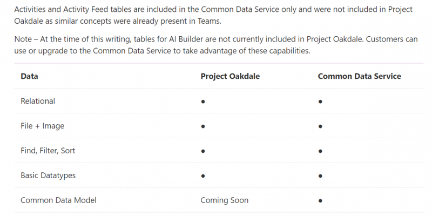The width and height of the screenshot is (432, 216).
Task: Click Basic Datatypes bullet under Project Oakdale
Action: 203,176
